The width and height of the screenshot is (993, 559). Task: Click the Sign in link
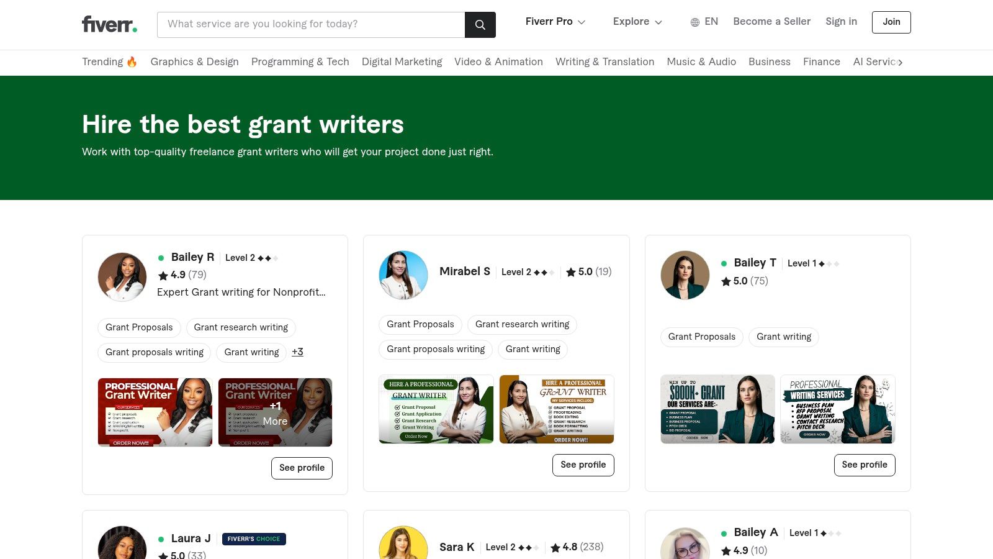pyautogui.click(x=841, y=21)
